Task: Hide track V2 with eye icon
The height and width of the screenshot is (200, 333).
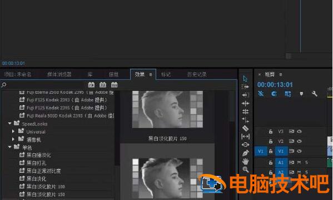Action: [x=299, y=141]
